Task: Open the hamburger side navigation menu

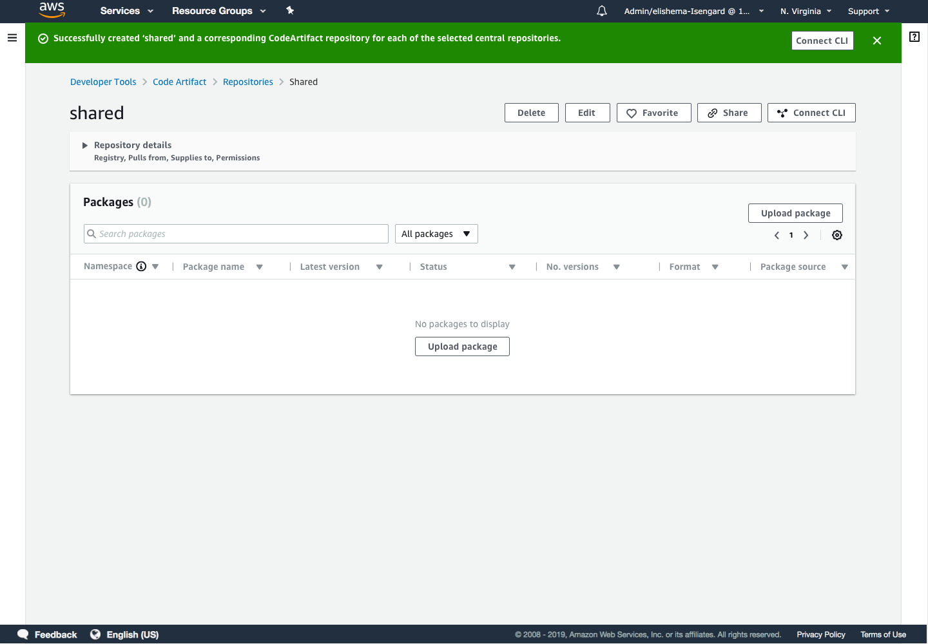Action: click(x=12, y=38)
